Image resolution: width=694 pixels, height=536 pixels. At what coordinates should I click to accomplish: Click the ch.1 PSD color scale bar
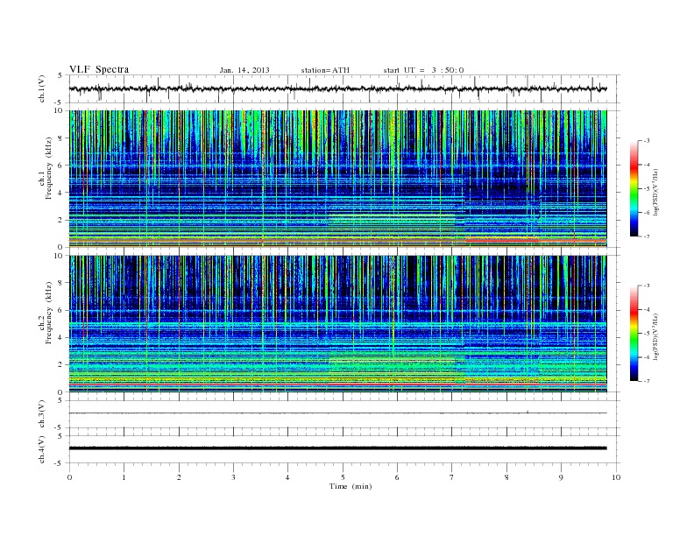[x=634, y=189]
